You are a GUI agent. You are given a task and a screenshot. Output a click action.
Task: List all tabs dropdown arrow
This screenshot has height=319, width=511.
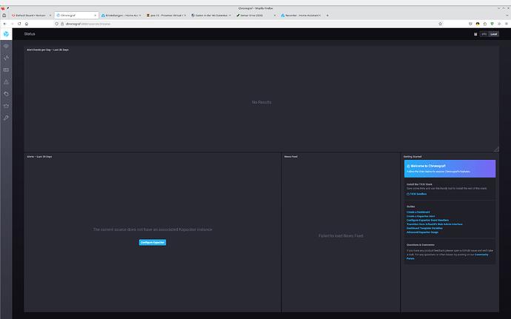[507, 16]
